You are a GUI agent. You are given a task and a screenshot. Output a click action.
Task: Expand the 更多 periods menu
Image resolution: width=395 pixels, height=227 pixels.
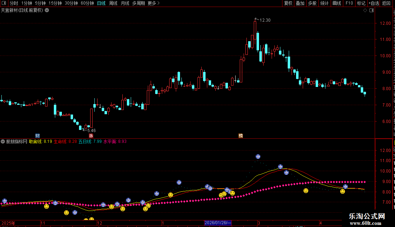(x=153, y=3)
